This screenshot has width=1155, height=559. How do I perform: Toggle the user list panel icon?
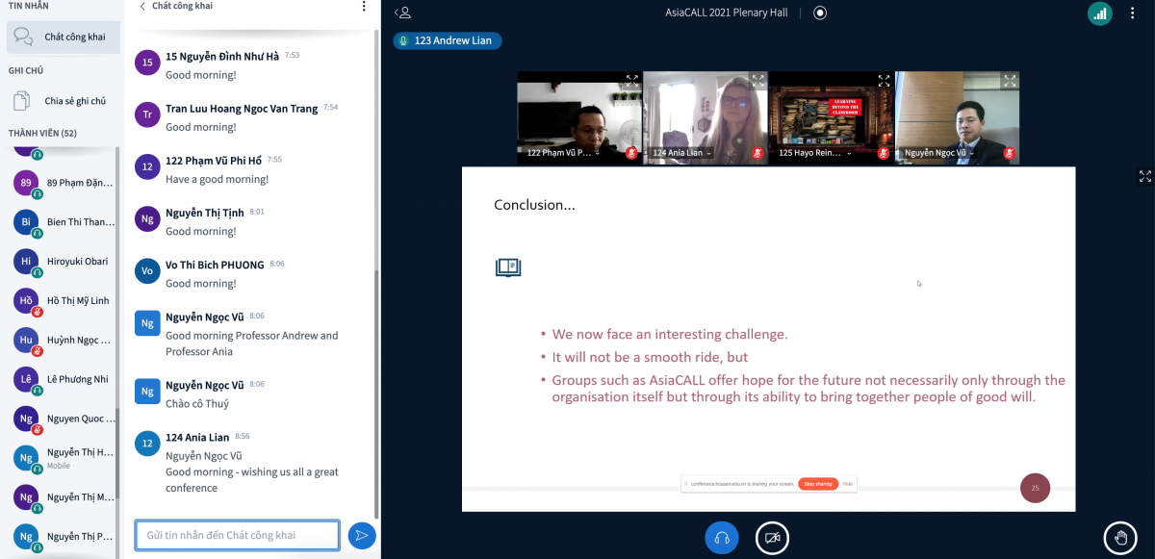tap(404, 13)
